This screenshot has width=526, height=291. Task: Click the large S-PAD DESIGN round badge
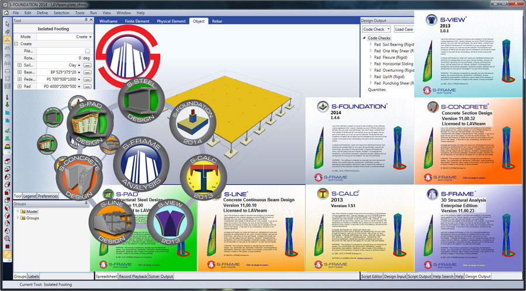point(90,123)
